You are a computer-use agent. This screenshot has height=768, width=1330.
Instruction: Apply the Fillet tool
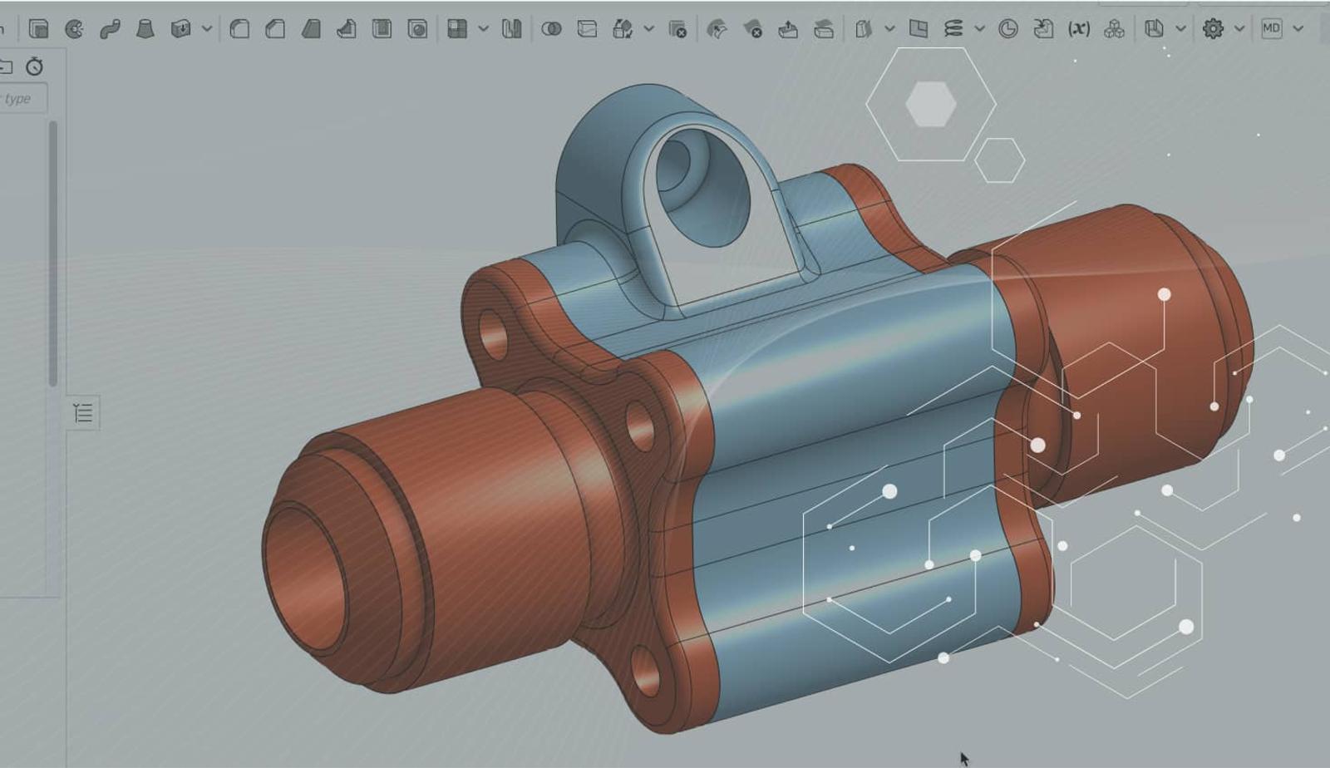[x=239, y=29]
